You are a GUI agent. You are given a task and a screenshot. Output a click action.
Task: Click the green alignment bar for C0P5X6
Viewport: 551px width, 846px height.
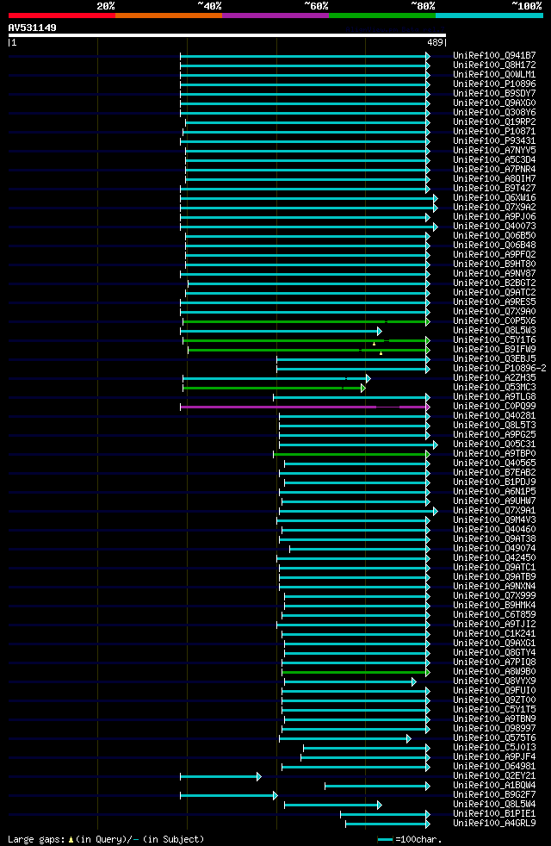[x=306, y=322]
